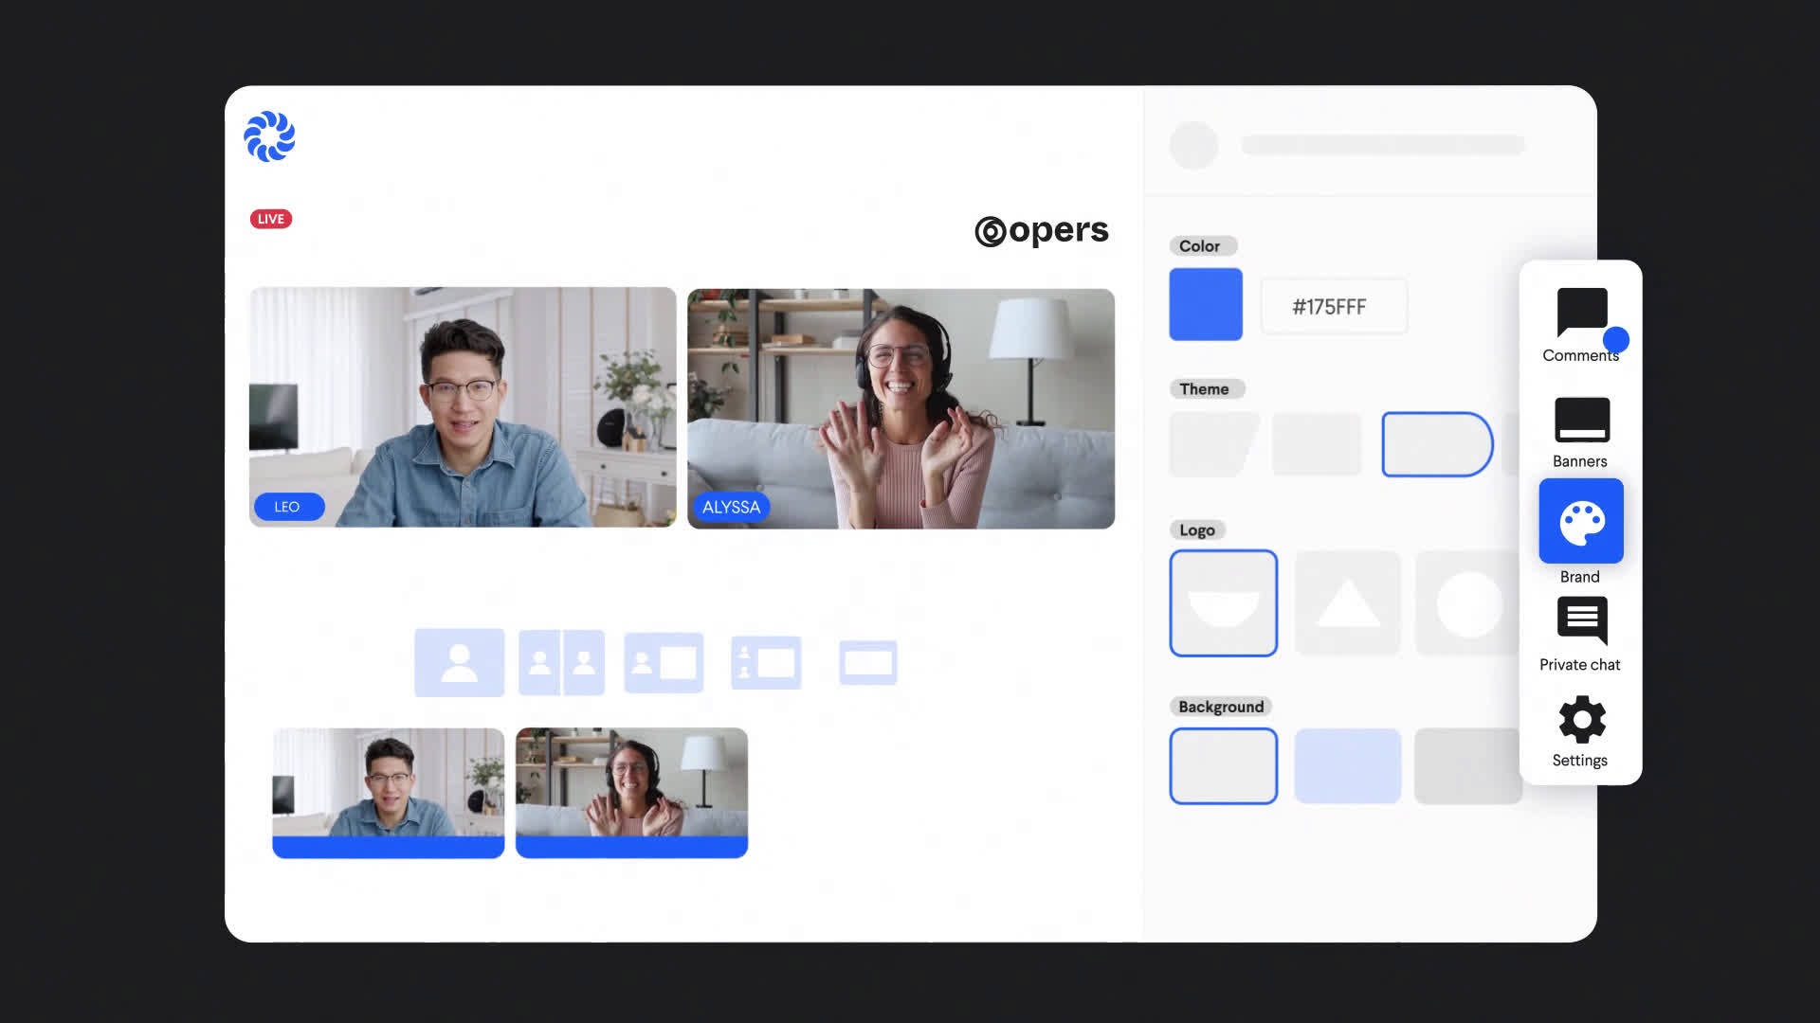Choose single-person layout icon
Viewport: 1820px width, 1023px height.
460,663
